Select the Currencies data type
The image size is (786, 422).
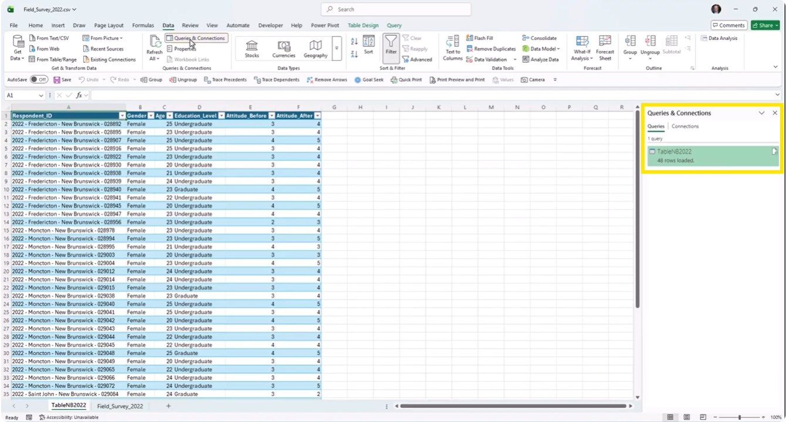point(284,49)
